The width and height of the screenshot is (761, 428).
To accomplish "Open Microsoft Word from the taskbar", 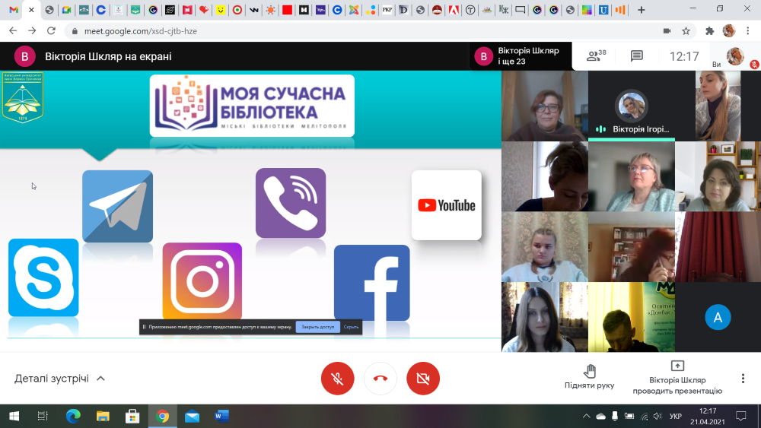I will click(x=221, y=416).
